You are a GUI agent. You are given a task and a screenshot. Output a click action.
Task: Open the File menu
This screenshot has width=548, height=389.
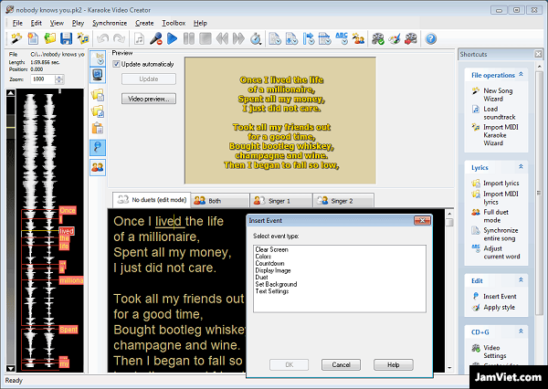[17, 23]
